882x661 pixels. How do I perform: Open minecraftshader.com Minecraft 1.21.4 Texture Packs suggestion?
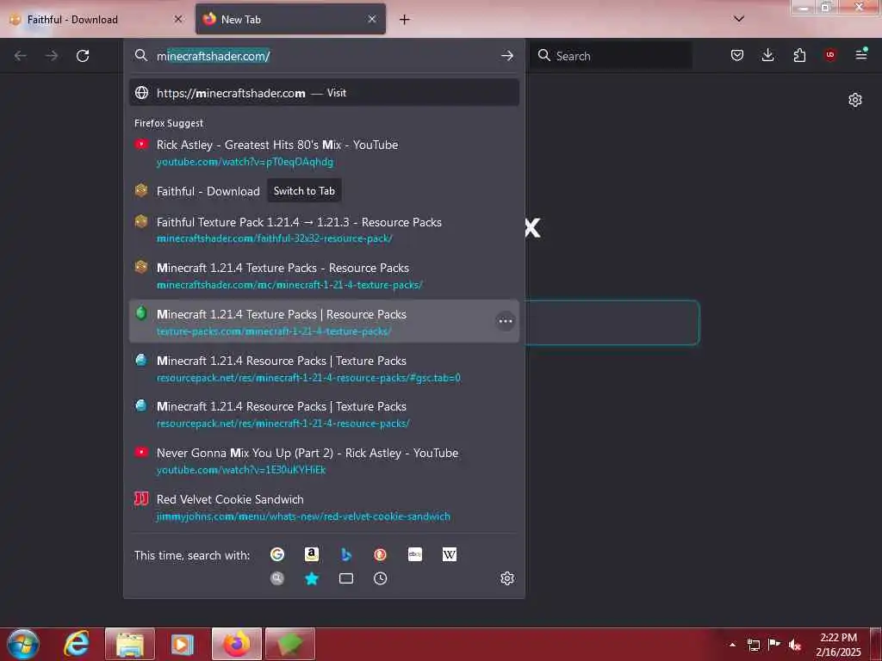click(x=324, y=275)
